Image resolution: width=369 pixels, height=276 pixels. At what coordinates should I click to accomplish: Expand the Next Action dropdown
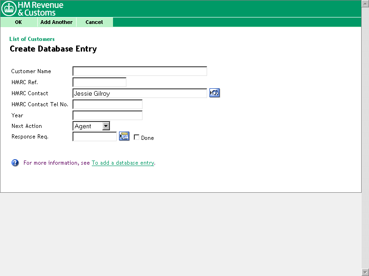click(x=106, y=126)
